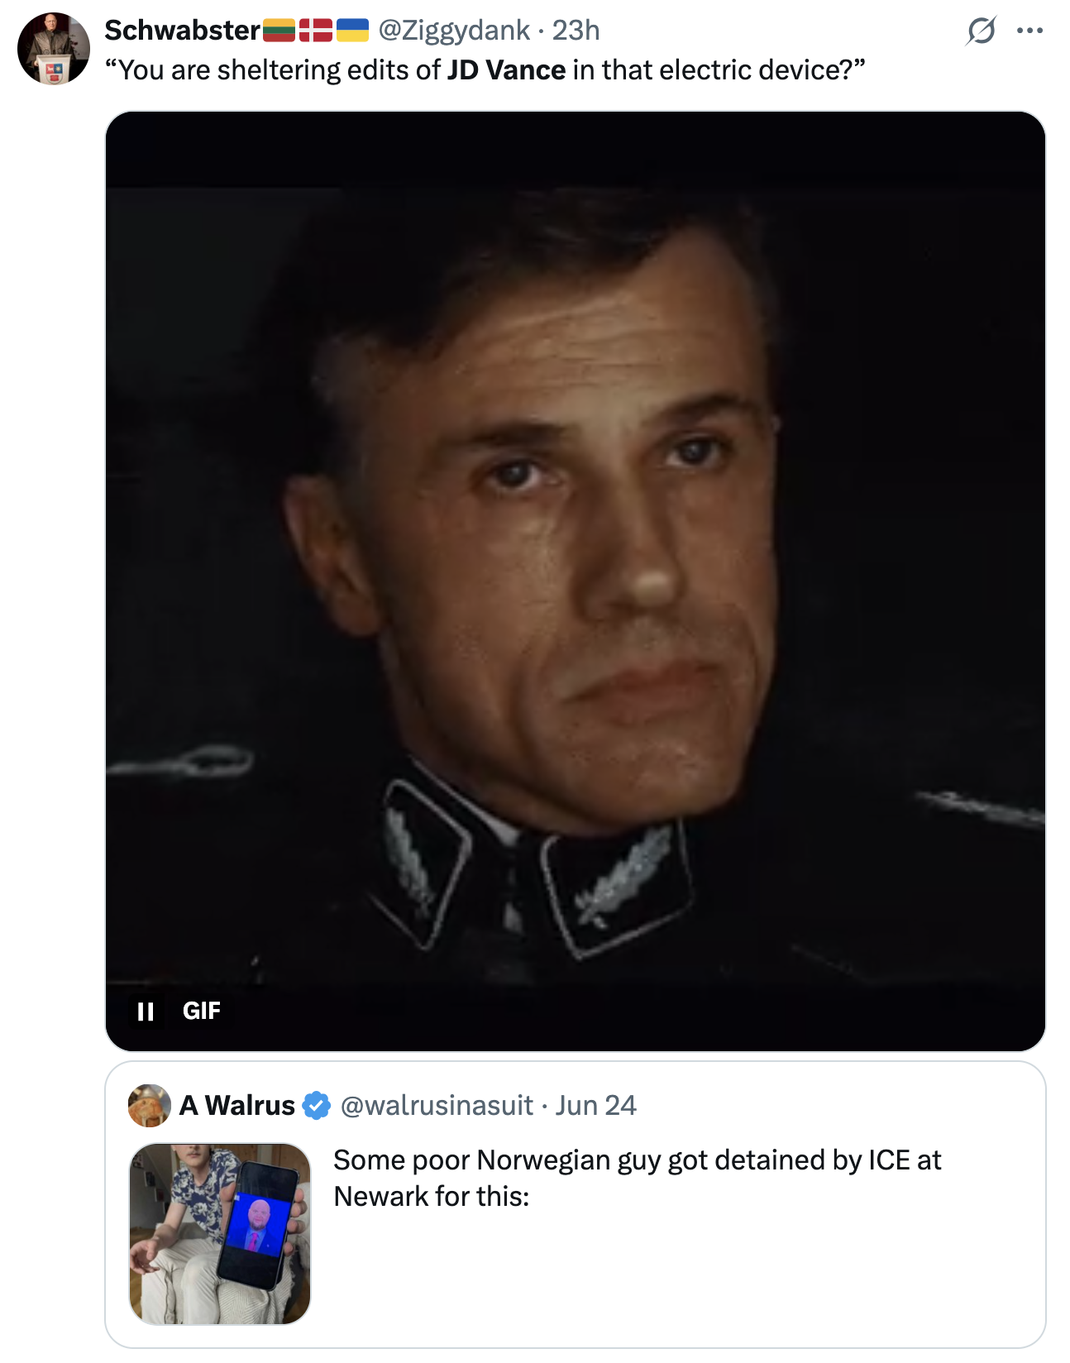Open Grok actions icon on the tweet
The height and width of the screenshot is (1363, 1070).
(981, 31)
